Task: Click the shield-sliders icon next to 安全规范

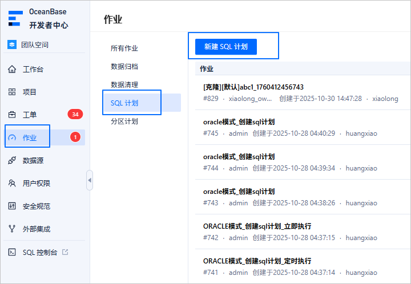Action: coord(12,206)
